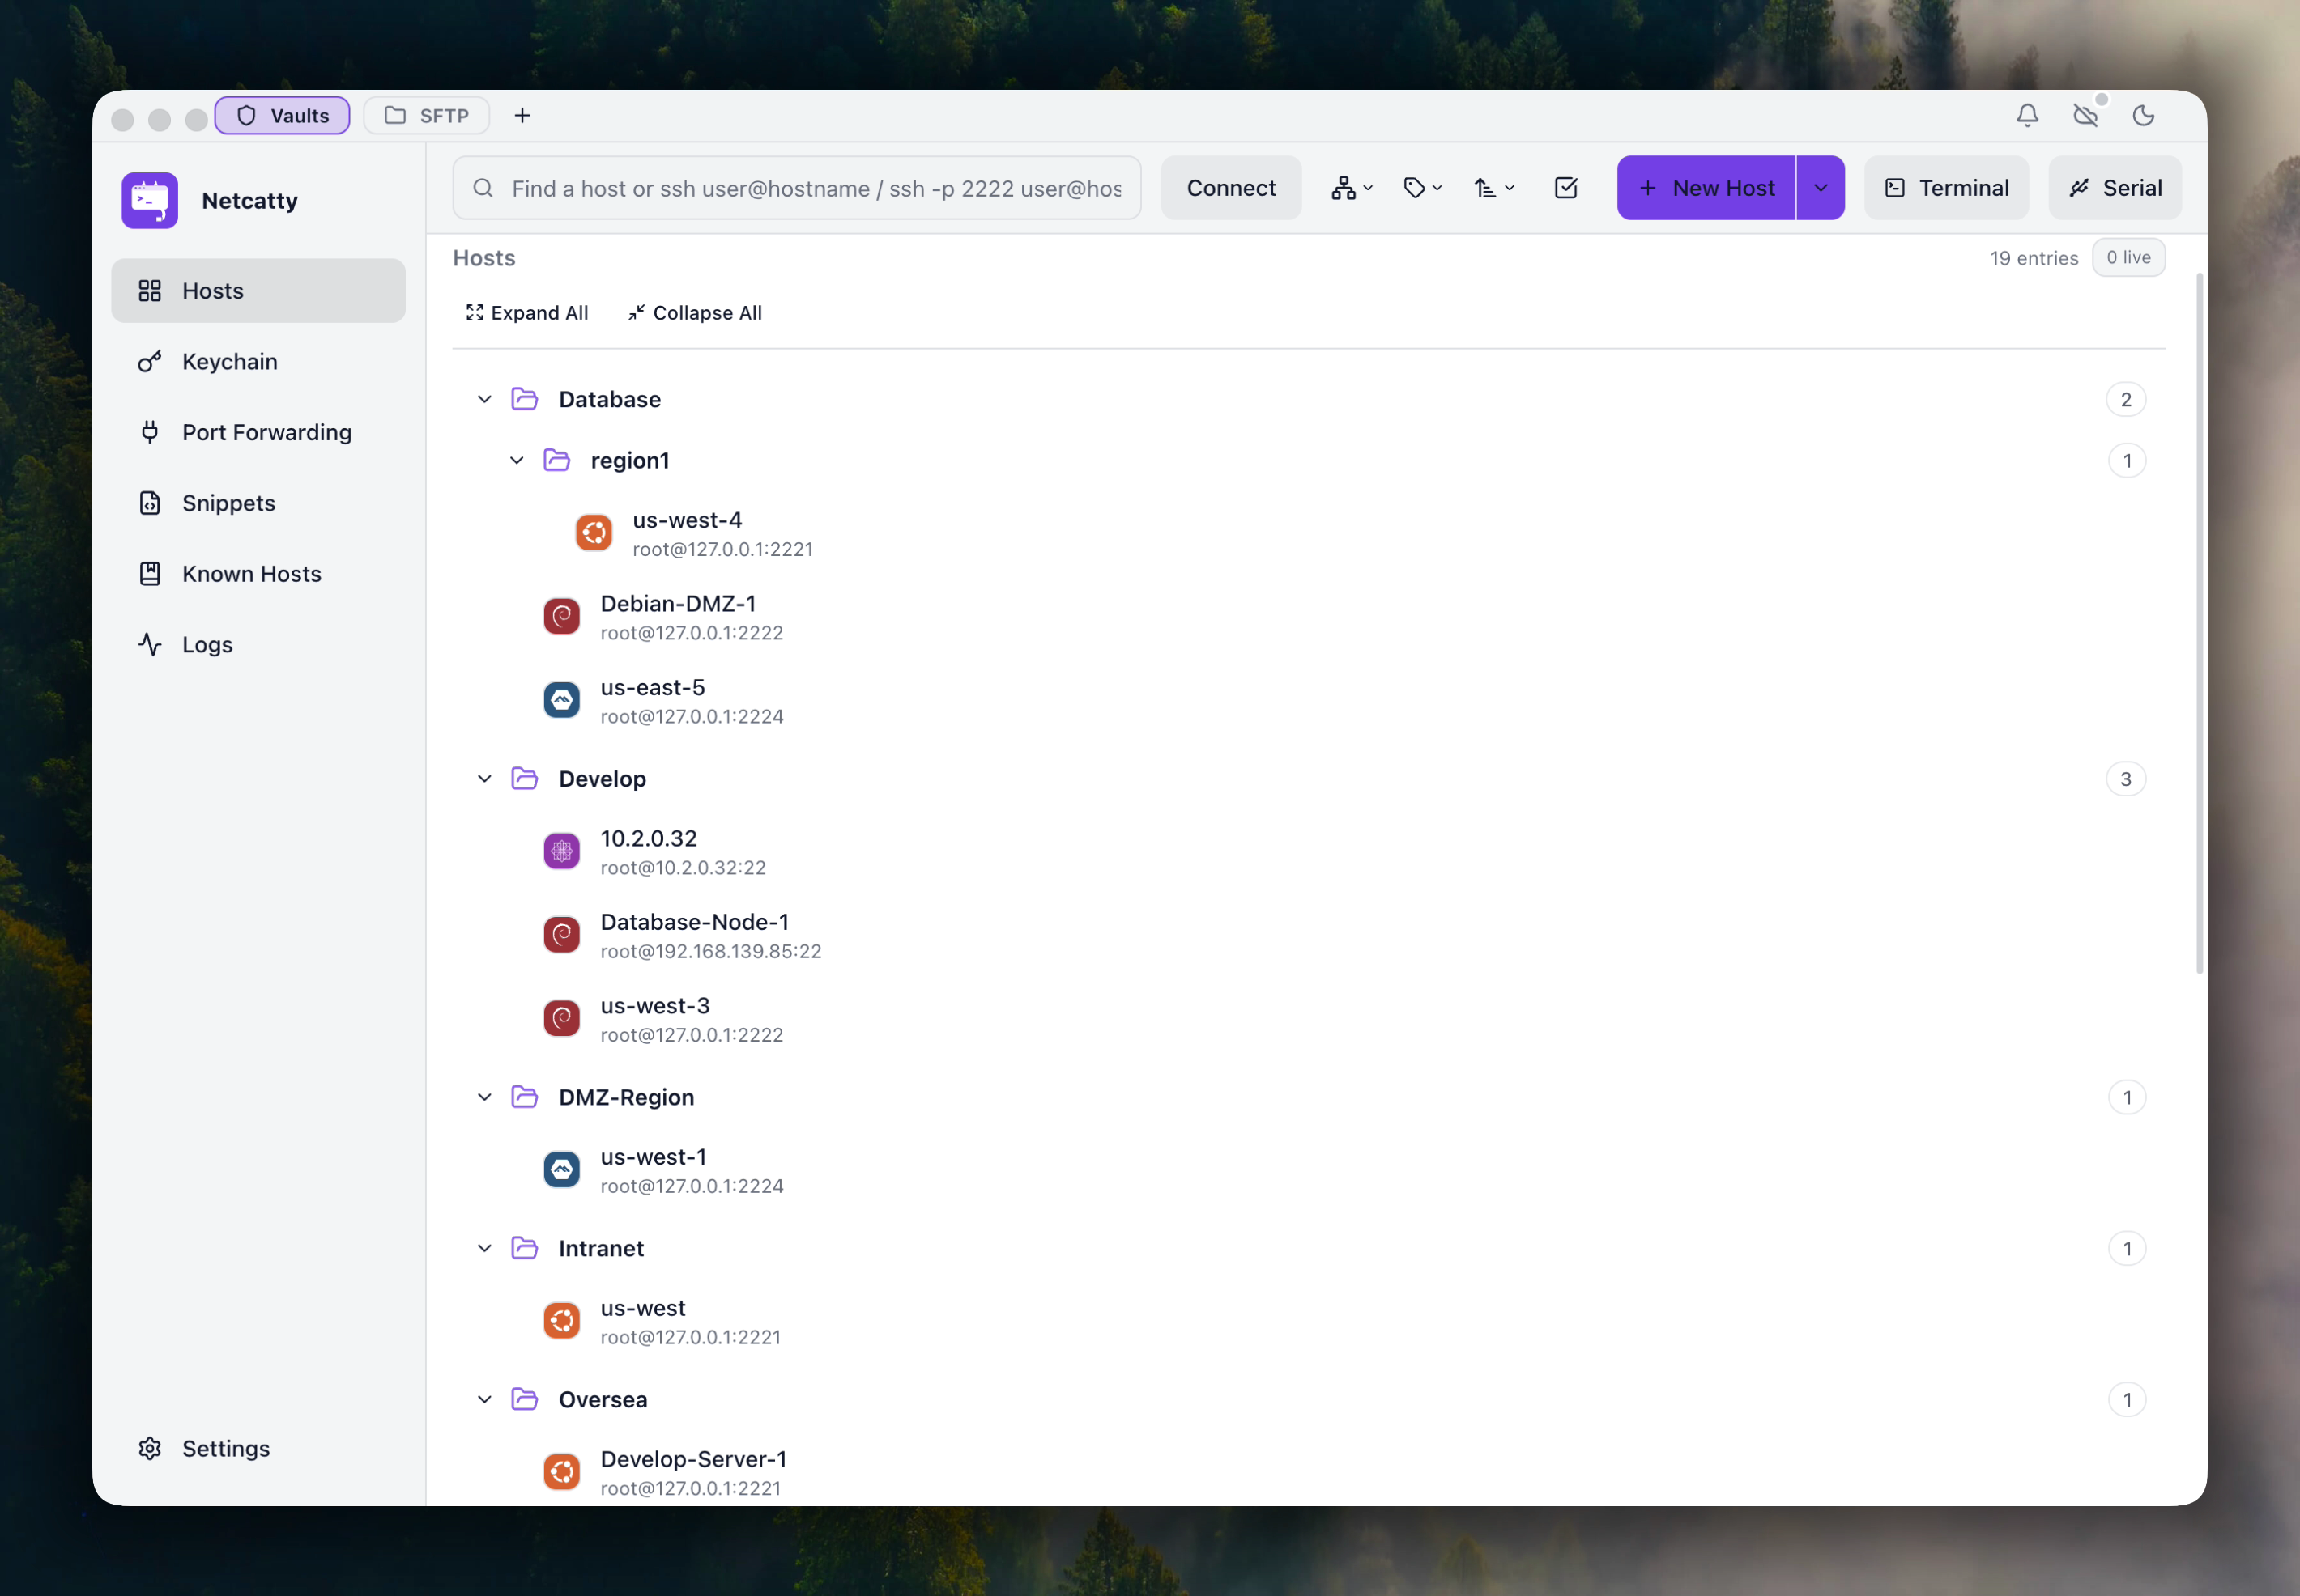Toggle multi-select checkbox mode in toolbar
Screen dimensions: 2300x1596
point(1565,188)
